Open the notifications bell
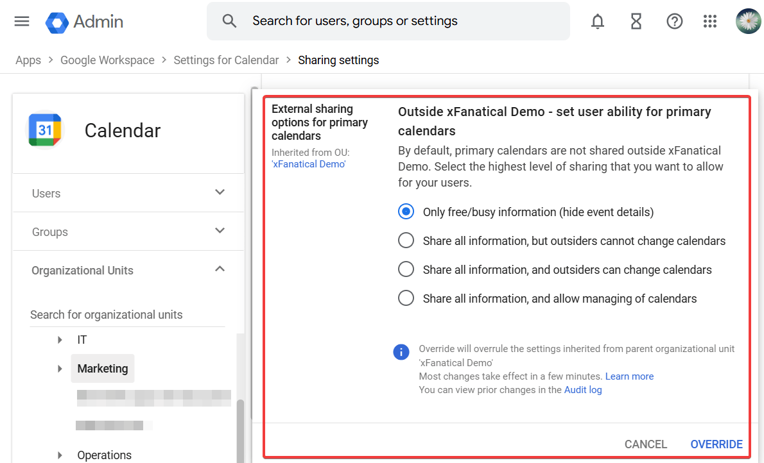Viewport: 764px width, 463px height. (598, 21)
